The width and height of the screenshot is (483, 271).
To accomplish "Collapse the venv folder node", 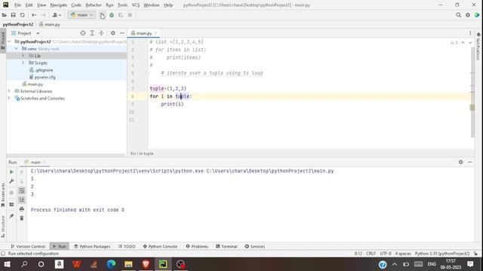I will [16, 48].
